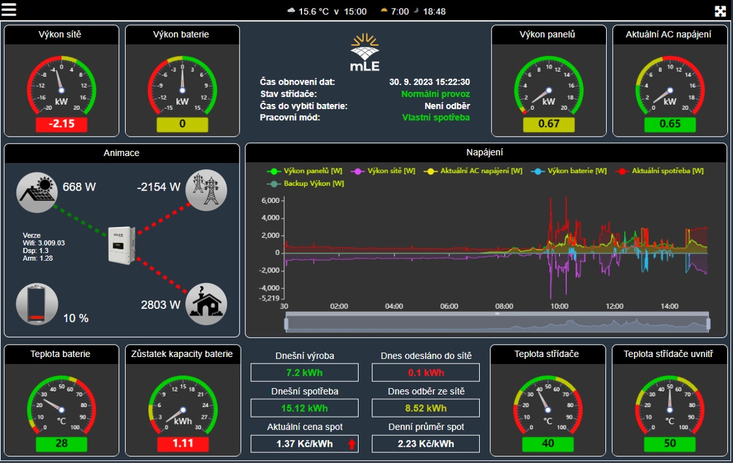The image size is (733, 463).
Task: Click the solar panel icon in Animace
Action: 37,192
